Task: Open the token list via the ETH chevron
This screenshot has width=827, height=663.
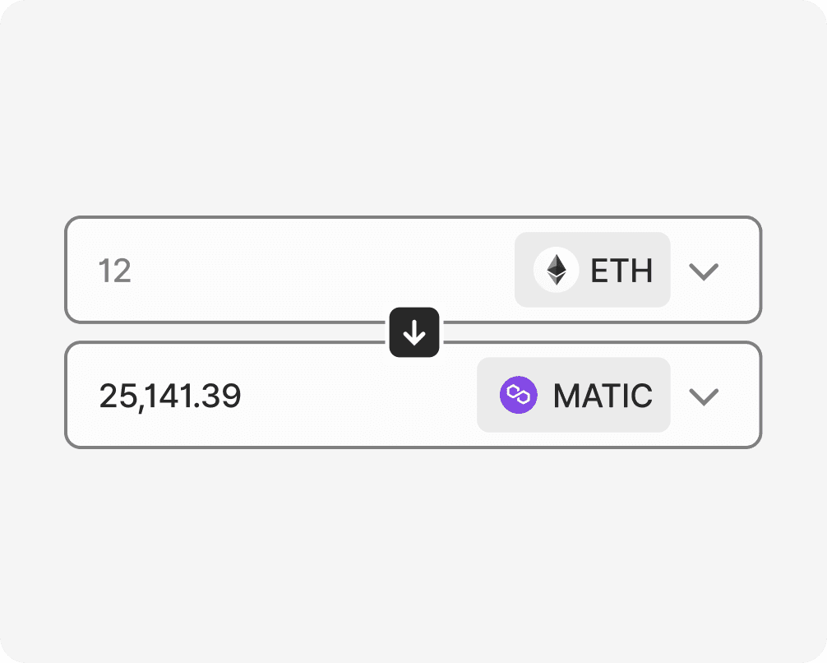Action: (704, 271)
